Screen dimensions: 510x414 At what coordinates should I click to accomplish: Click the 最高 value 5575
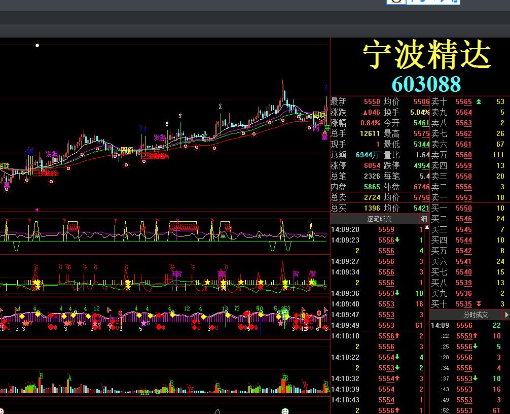click(x=421, y=134)
